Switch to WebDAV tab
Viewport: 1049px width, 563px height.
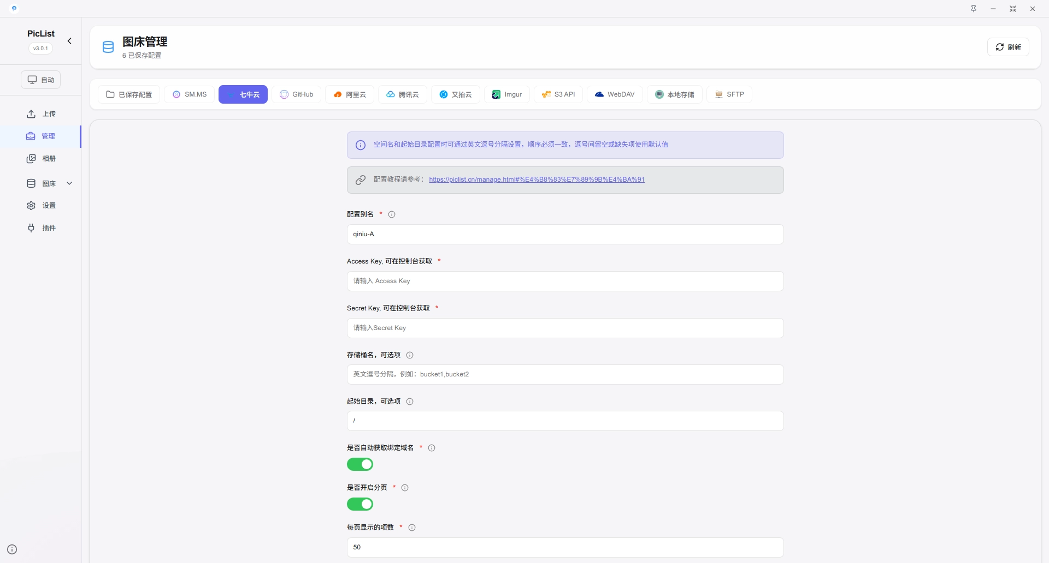coord(615,94)
